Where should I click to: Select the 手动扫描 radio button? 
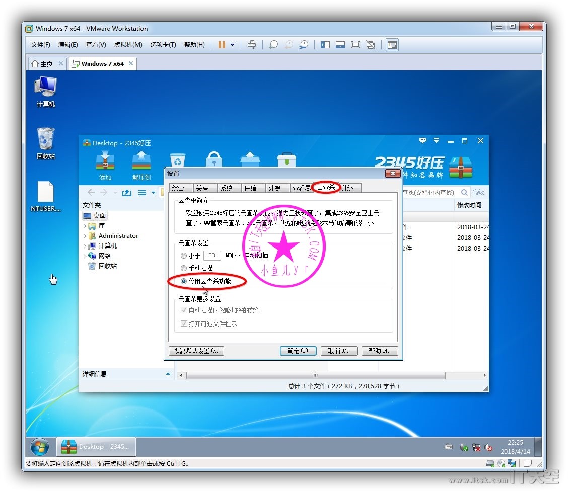(184, 268)
